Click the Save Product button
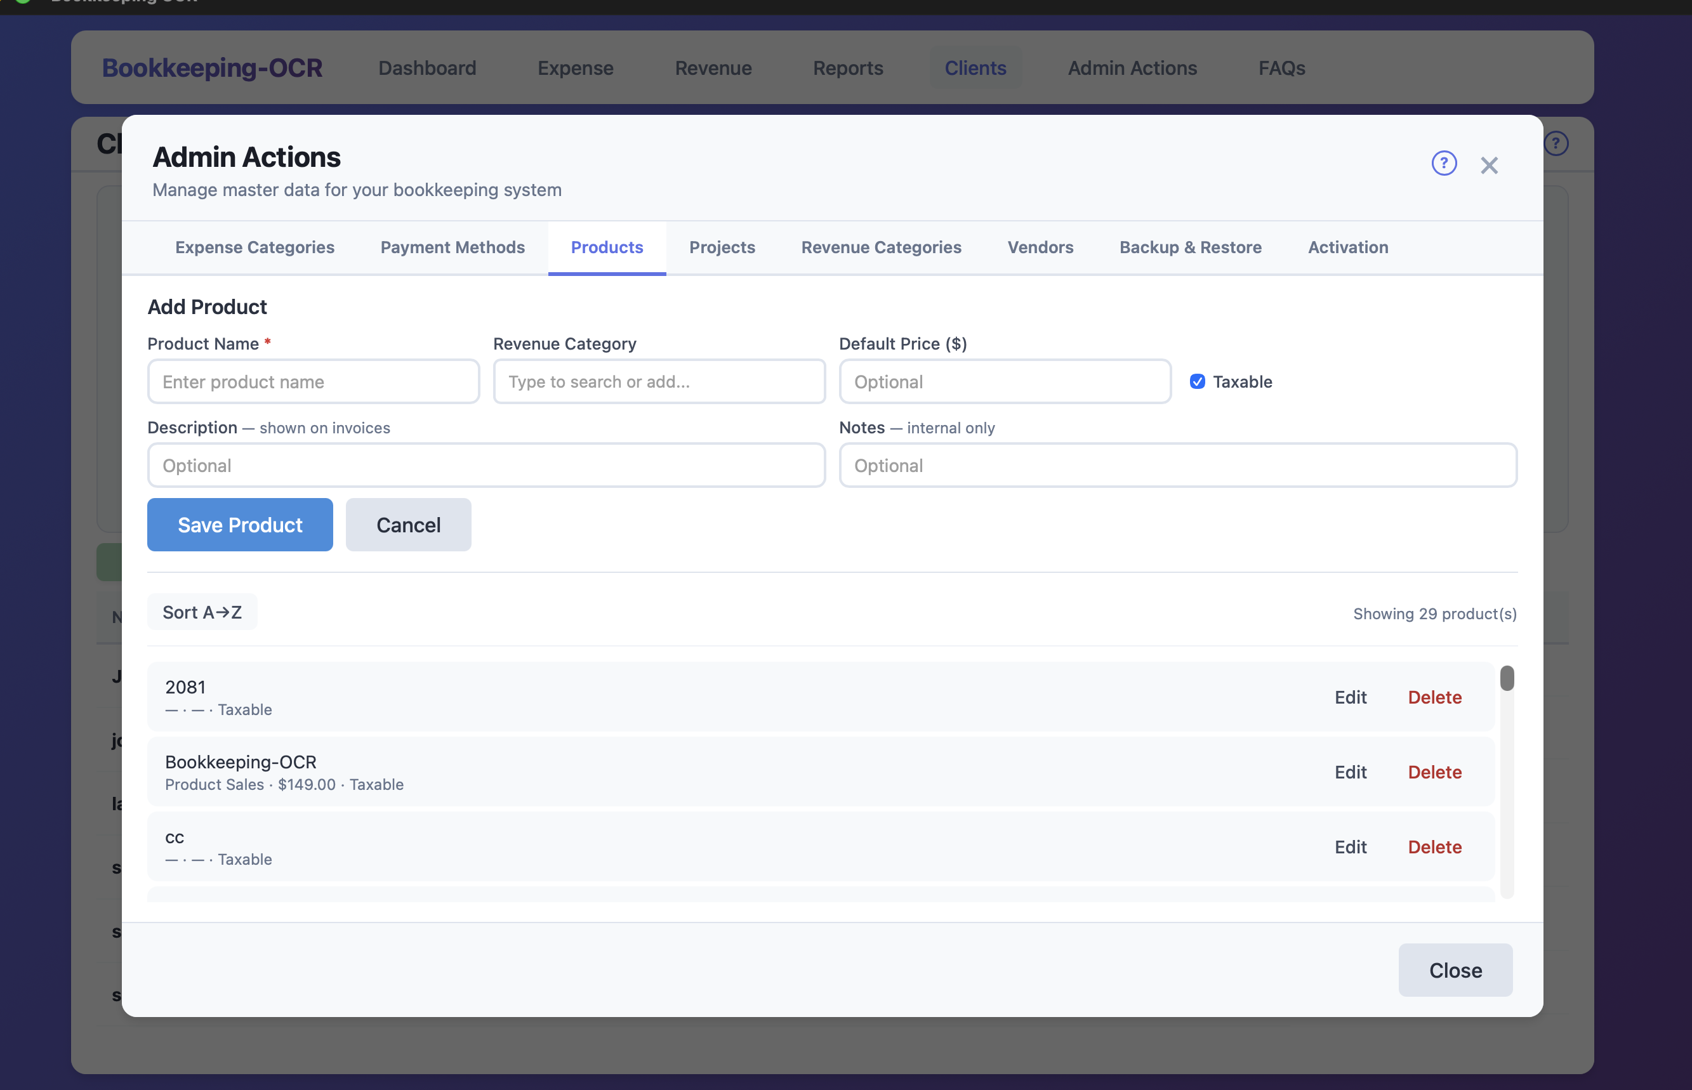The height and width of the screenshot is (1090, 1692). click(x=240, y=525)
